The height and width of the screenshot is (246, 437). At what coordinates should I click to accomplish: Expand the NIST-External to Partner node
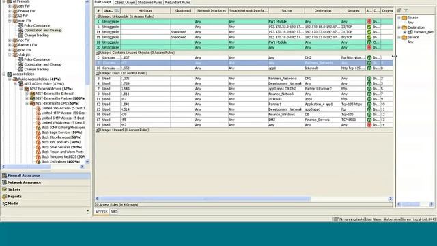pos(27,98)
